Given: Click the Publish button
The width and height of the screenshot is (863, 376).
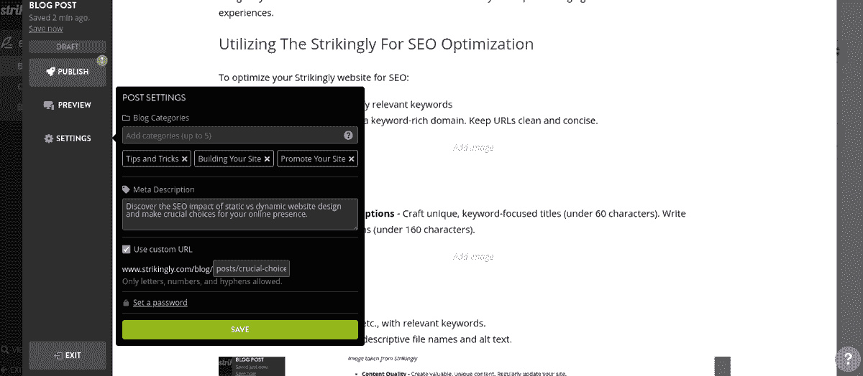Looking at the screenshot, I should pyautogui.click(x=68, y=72).
